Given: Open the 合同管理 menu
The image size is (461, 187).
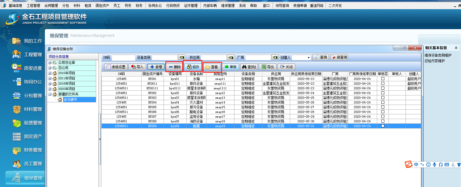Looking at the screenshot, I should click(51, 6).
